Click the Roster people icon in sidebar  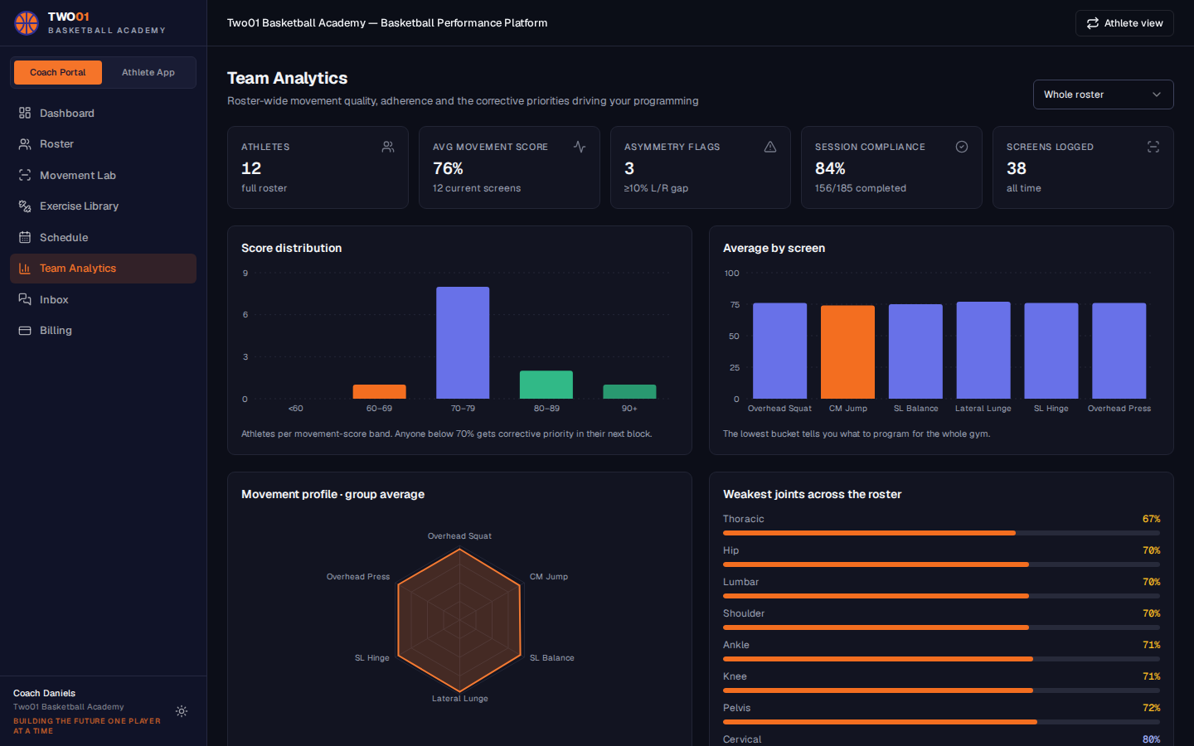tap(25, 144)
